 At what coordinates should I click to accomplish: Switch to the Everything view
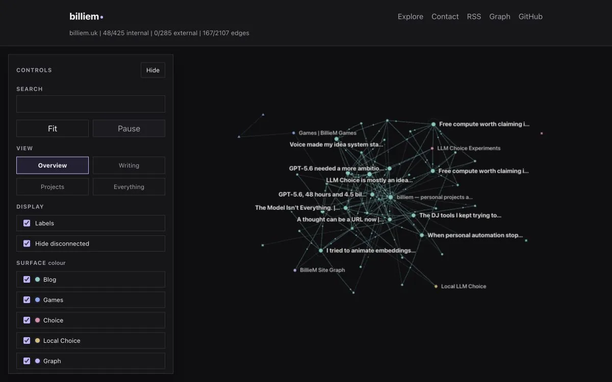pos(129,187)
